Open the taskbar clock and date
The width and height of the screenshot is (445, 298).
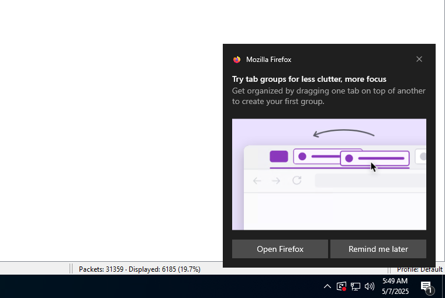[x=395, y=286]
